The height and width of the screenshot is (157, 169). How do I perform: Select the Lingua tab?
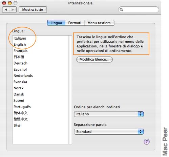tap(56, 23)
